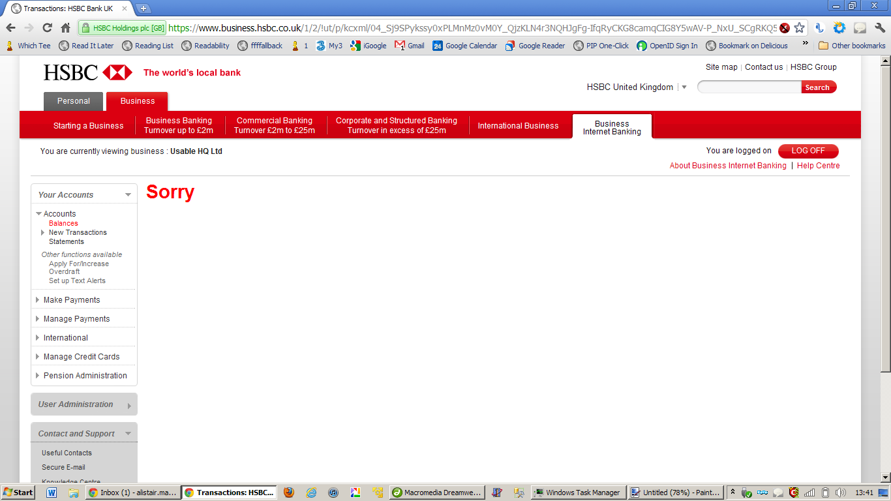891x501 pixels.
Task: Reload the HSBC page
Action: [x=47, y=28]
